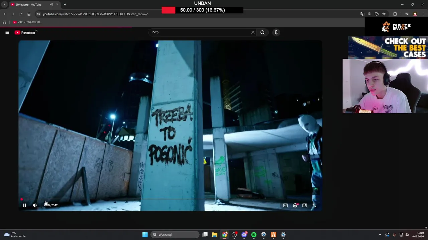Toggle microphone tray icon

click(394, 235)
